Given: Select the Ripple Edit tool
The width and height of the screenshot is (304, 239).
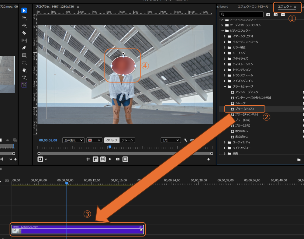Looking at the screenshot, I should pyautogui.click(x=24, y=26).
